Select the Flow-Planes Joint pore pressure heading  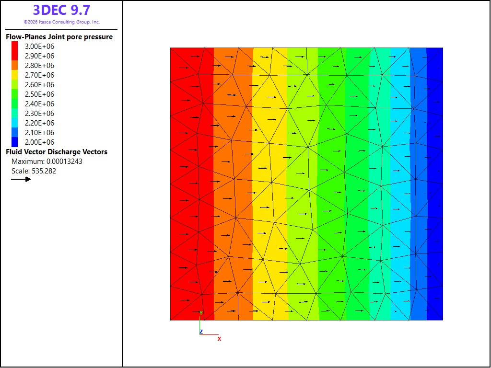point(59,37)
